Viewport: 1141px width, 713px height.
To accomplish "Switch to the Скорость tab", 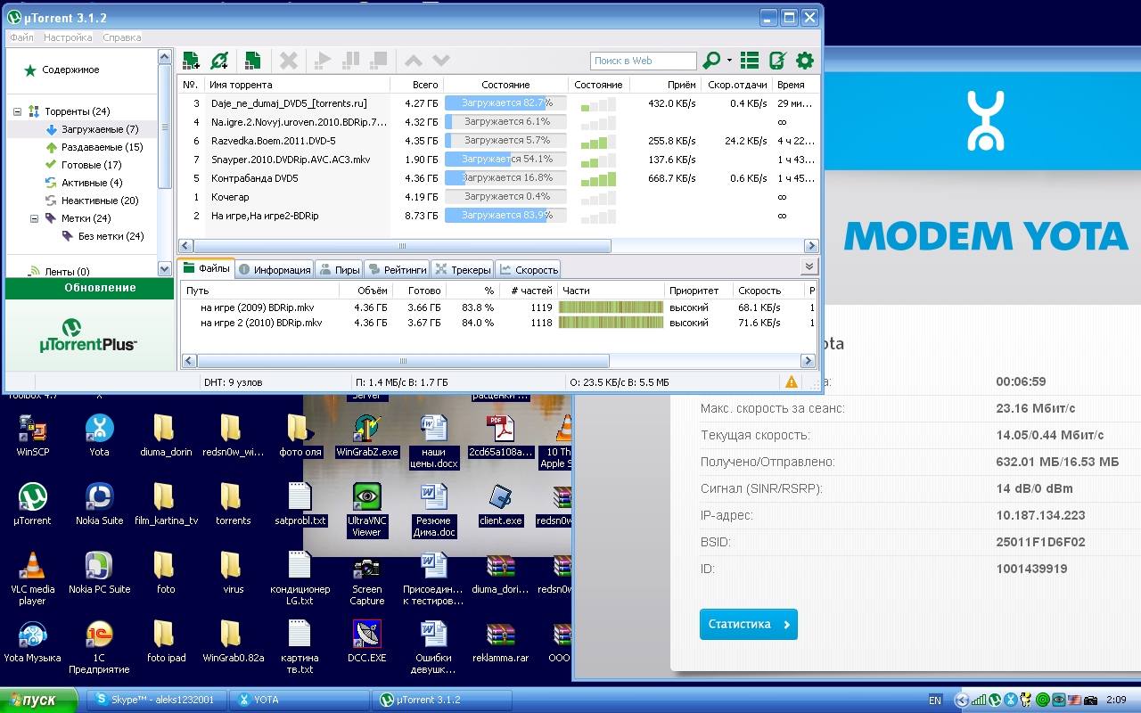I will (529, 269).
